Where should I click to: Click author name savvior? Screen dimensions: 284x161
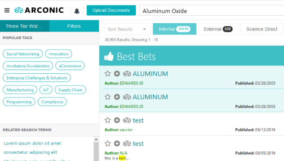click(x=126, y=130)
